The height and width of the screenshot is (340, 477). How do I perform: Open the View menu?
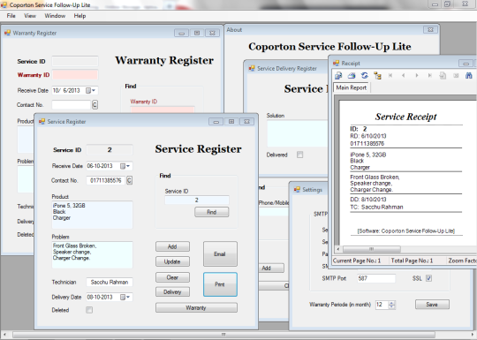pyautogui.click(x=30, y=16)
